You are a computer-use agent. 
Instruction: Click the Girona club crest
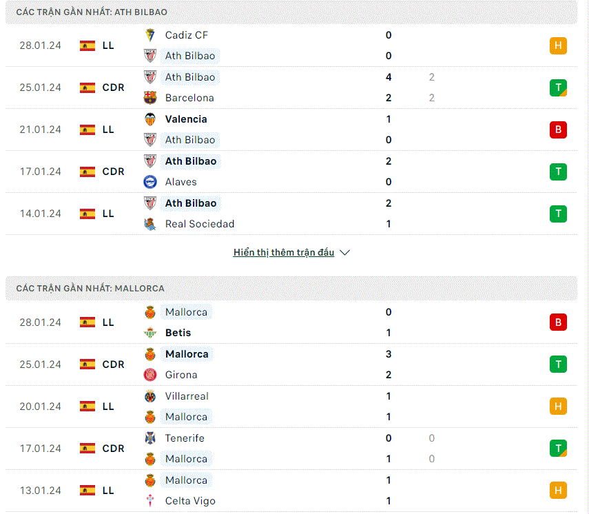click(150, 375)
